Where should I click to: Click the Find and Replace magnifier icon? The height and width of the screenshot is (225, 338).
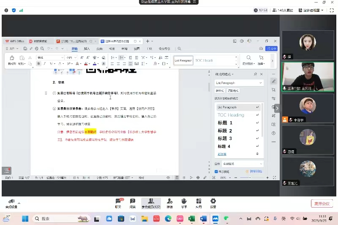249,58
